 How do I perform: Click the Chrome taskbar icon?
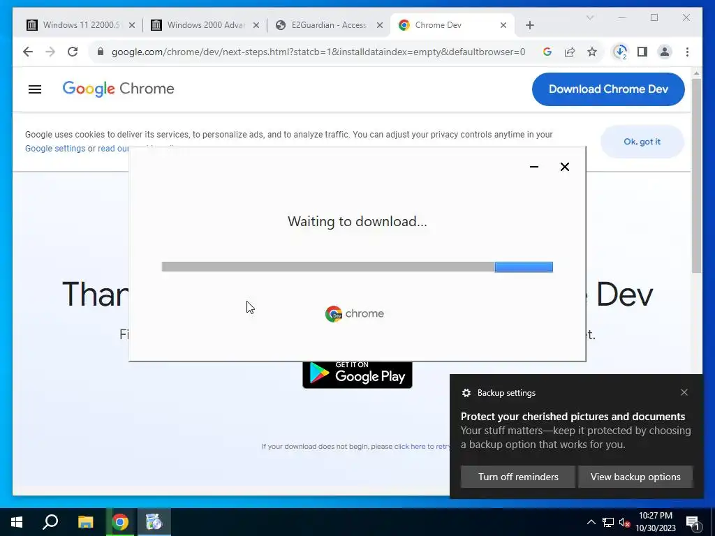click(120, 522)
